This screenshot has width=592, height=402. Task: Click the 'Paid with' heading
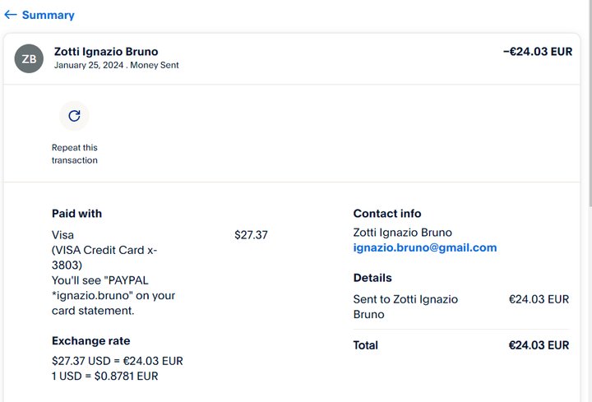point(76,214)
